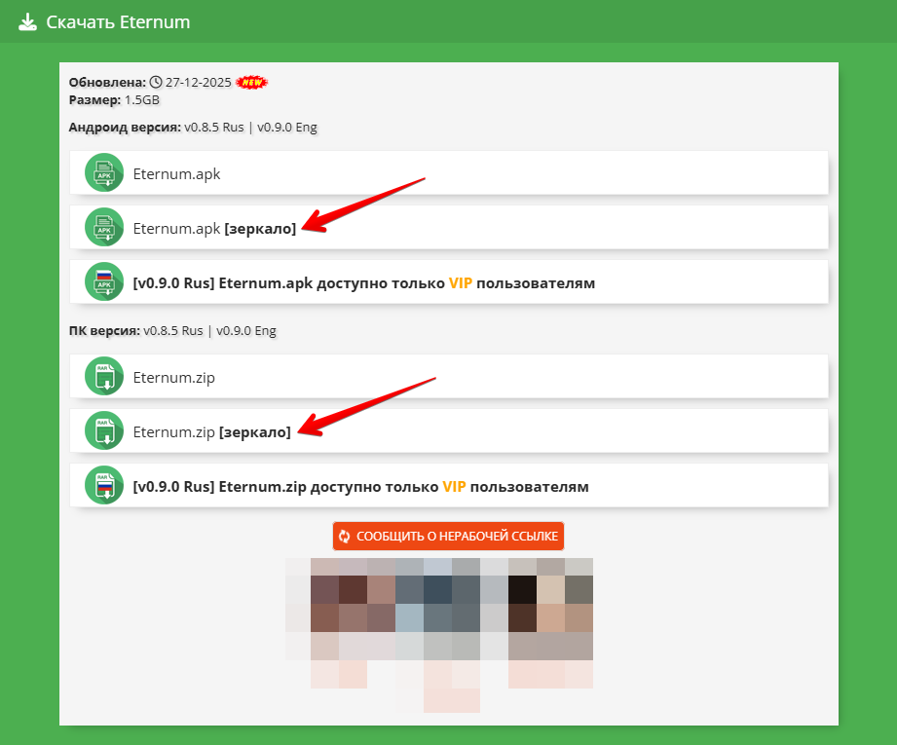The width and height of the screenshot is (897, 745).
Task: Click the APK icon in the Eternum.apk mirror row
Action: 104,228
